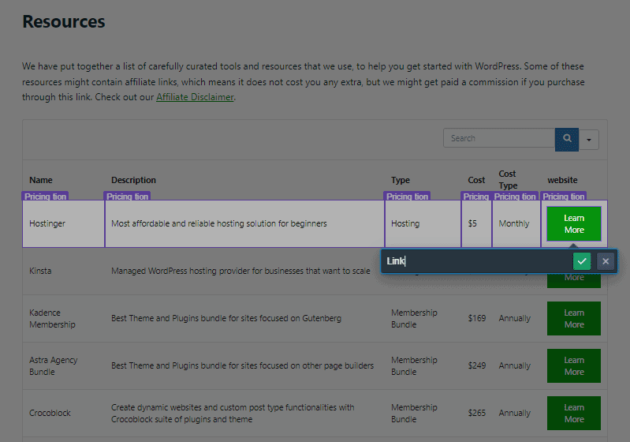Select the $5 cost cell
The image size is (630, 442).
476,223
